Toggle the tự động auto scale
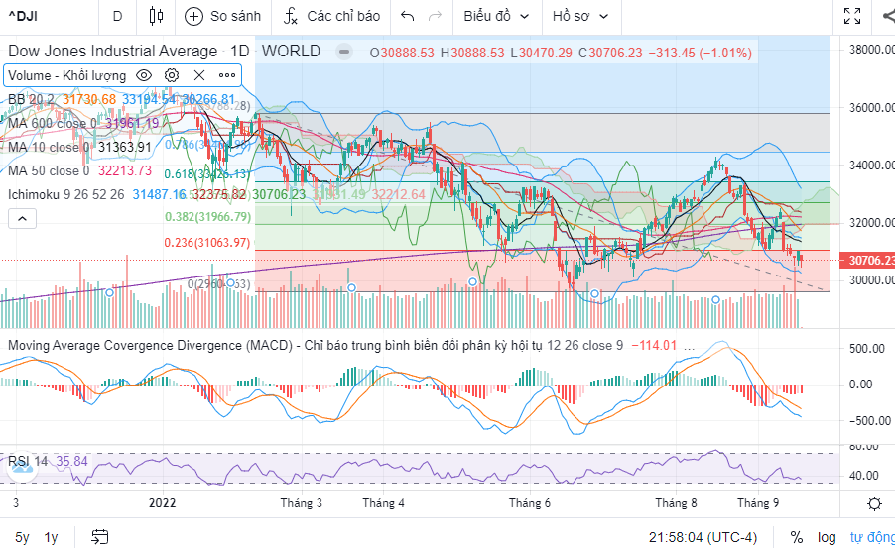The width and height of the screenshot is (895, 552). [871, 537]
